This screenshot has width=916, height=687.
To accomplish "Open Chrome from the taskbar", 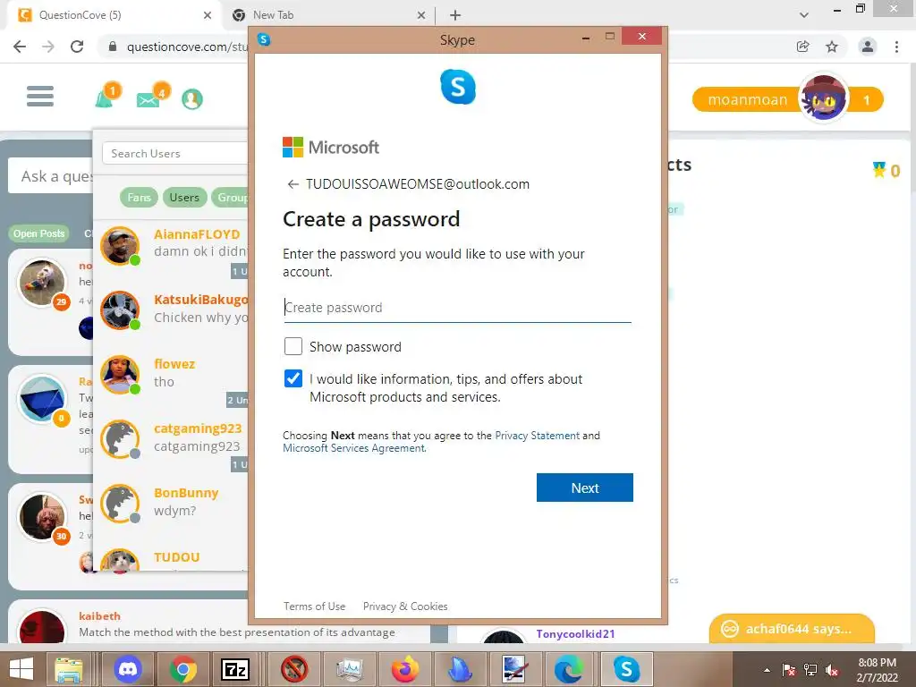I will coord(182,669).
